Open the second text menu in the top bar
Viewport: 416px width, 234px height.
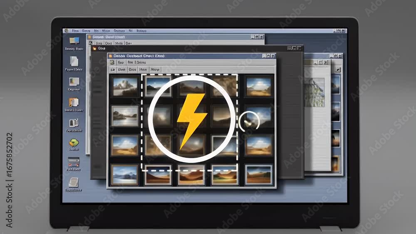[x=86, y=31]
